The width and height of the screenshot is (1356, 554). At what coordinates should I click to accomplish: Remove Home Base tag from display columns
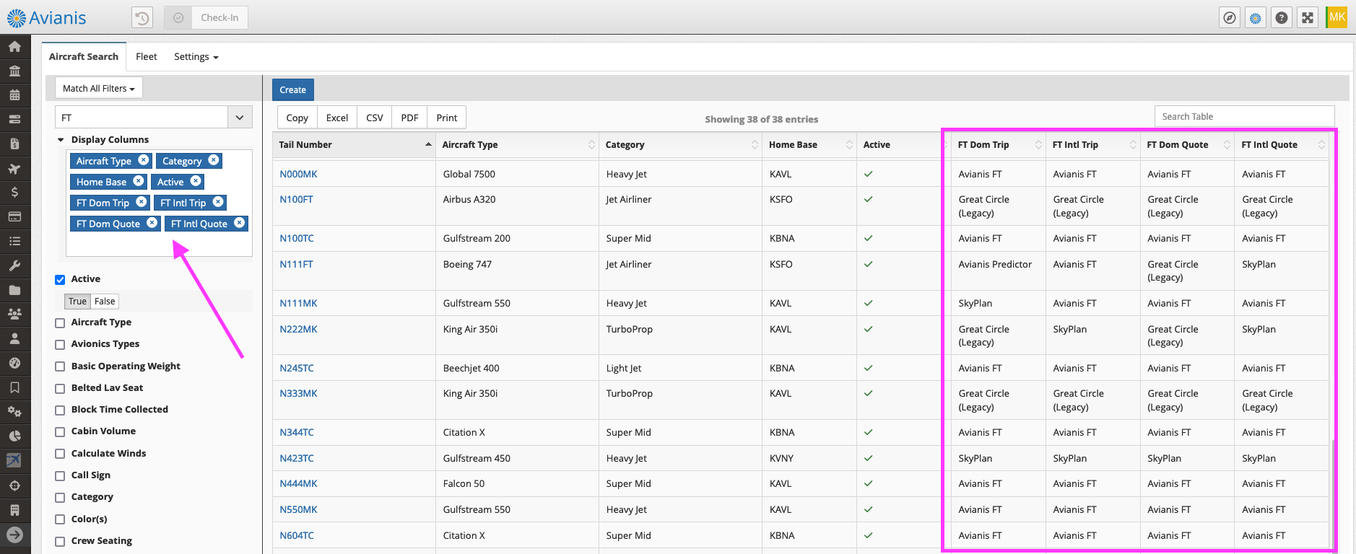point(139,181)
